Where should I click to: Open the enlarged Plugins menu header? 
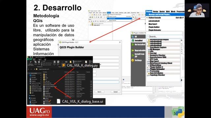point(149,11)
